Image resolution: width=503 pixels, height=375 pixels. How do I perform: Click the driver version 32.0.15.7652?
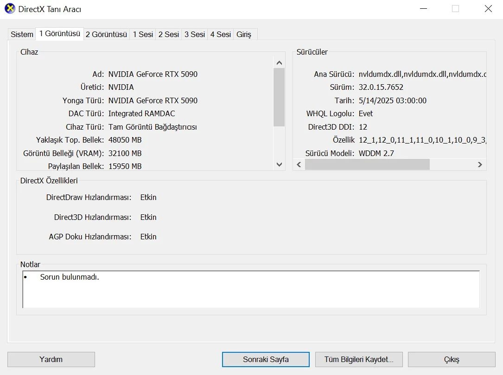(381, 87)
